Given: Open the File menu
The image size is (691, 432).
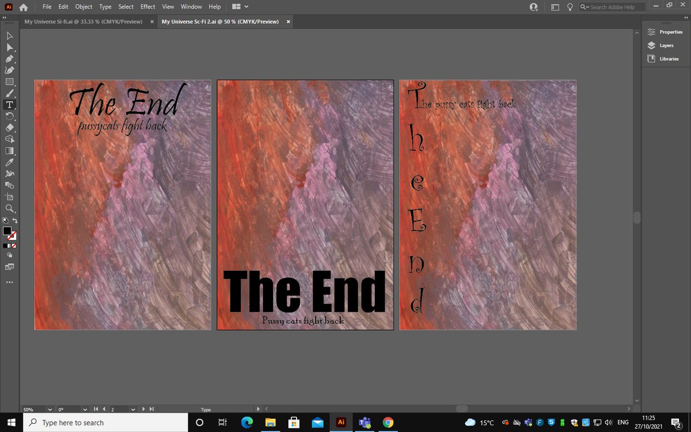Looking at the screenshot, I should point(47,7).
